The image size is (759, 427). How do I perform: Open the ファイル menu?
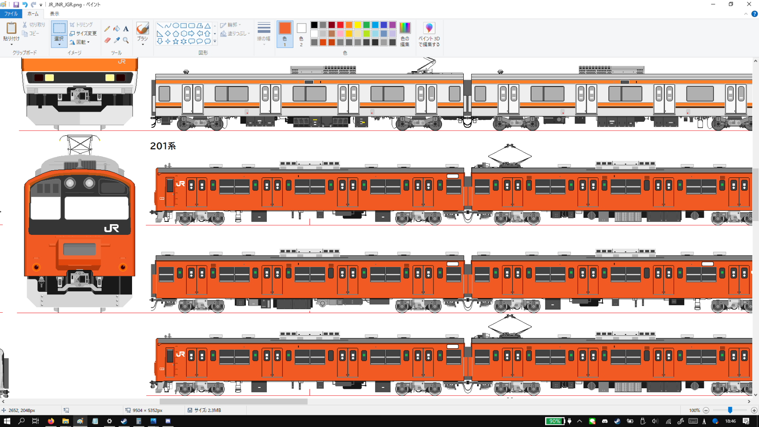pyautogui.click(x=11, y=14)
